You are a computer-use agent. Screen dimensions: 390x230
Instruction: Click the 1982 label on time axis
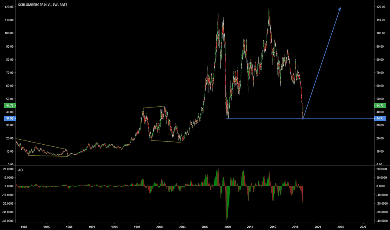click(x=24, y=227)
